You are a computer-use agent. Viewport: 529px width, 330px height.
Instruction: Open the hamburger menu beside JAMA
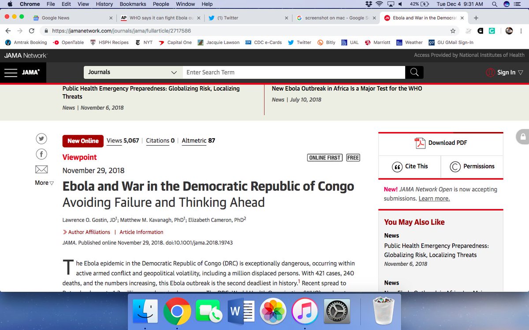(11, 73)
